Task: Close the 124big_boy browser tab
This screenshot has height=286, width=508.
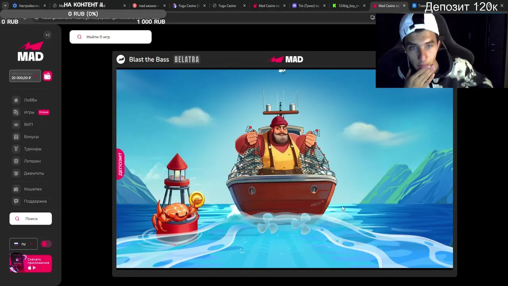Action: (x=364, y=6)
